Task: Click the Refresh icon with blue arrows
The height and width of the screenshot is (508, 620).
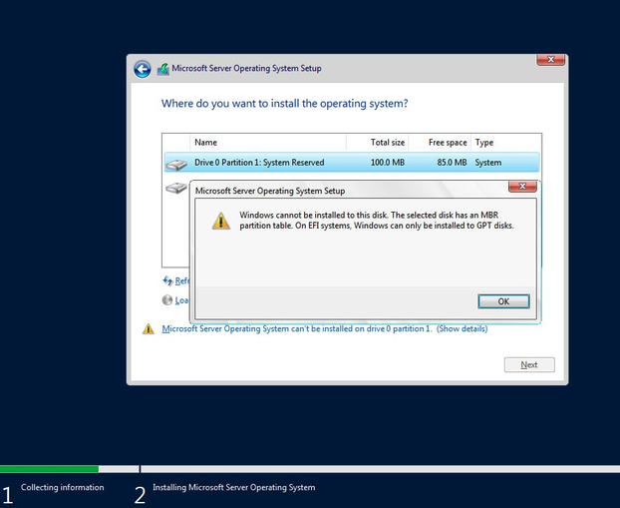Action: coord(167,280)
